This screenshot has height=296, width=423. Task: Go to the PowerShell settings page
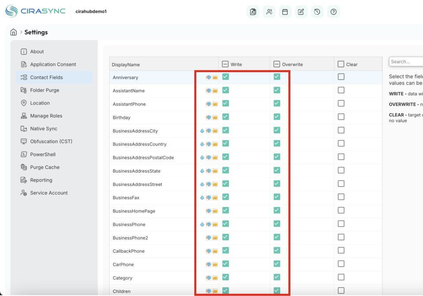click(43, 154)
